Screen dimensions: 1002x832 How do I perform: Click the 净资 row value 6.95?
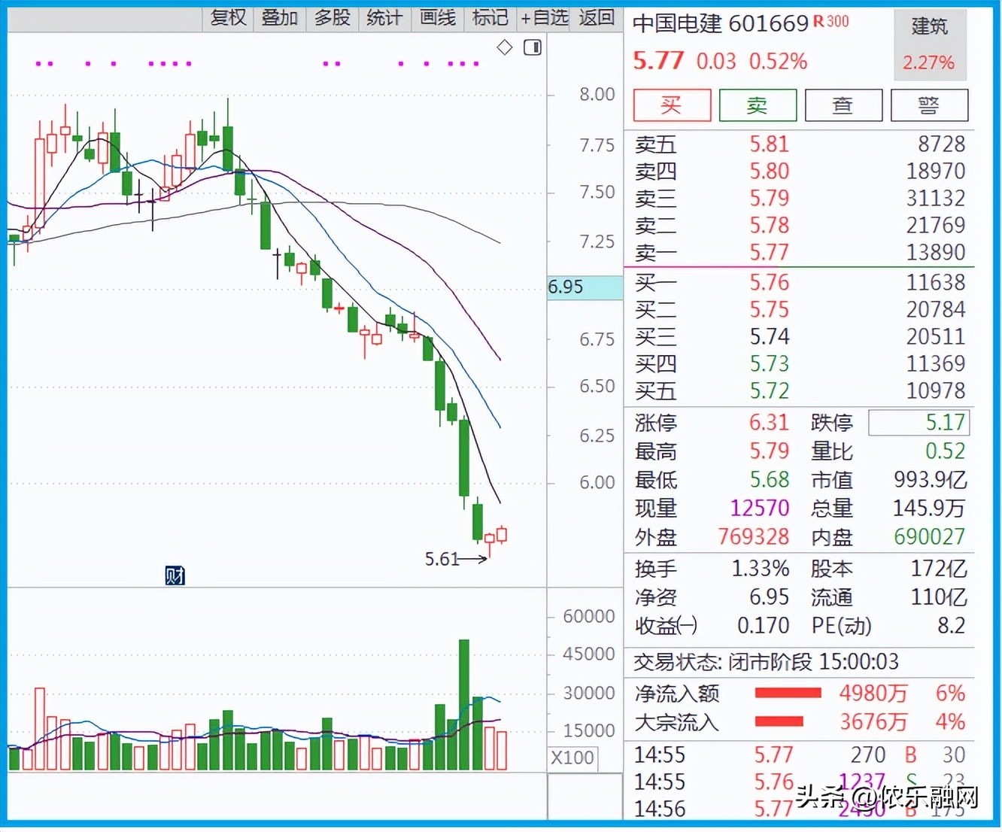pyautogui.click(x=769, y=597)
